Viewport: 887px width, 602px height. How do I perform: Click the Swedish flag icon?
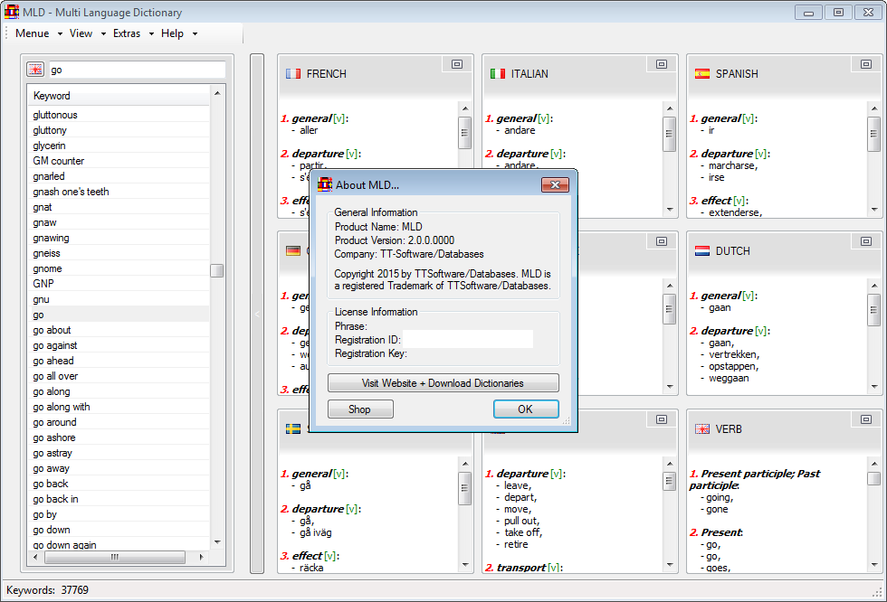293,428
